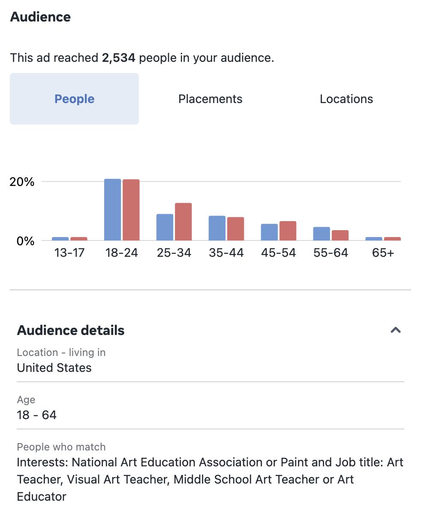421x505 pixels.
Task: Select the People tab
Action: pyautogui.click(x=74, y=99)
